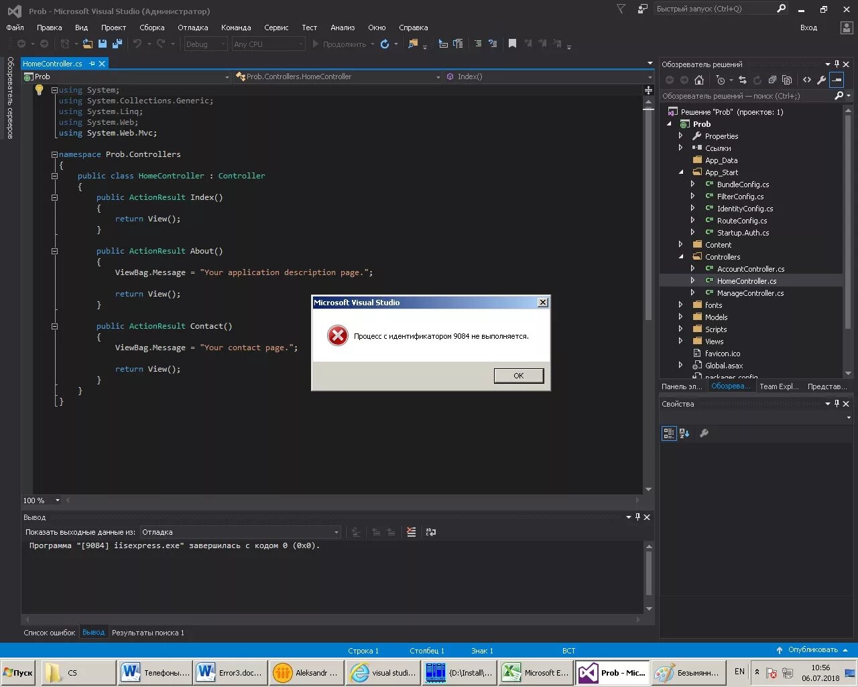
Task: Click the Home icon in Solution Explorer
Action: click(x=699, y=80)
